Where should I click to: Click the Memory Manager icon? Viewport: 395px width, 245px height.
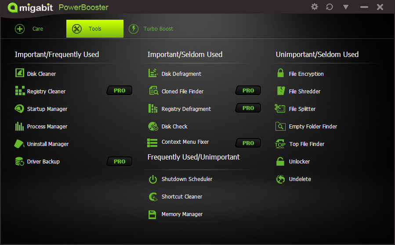(153, 214)
